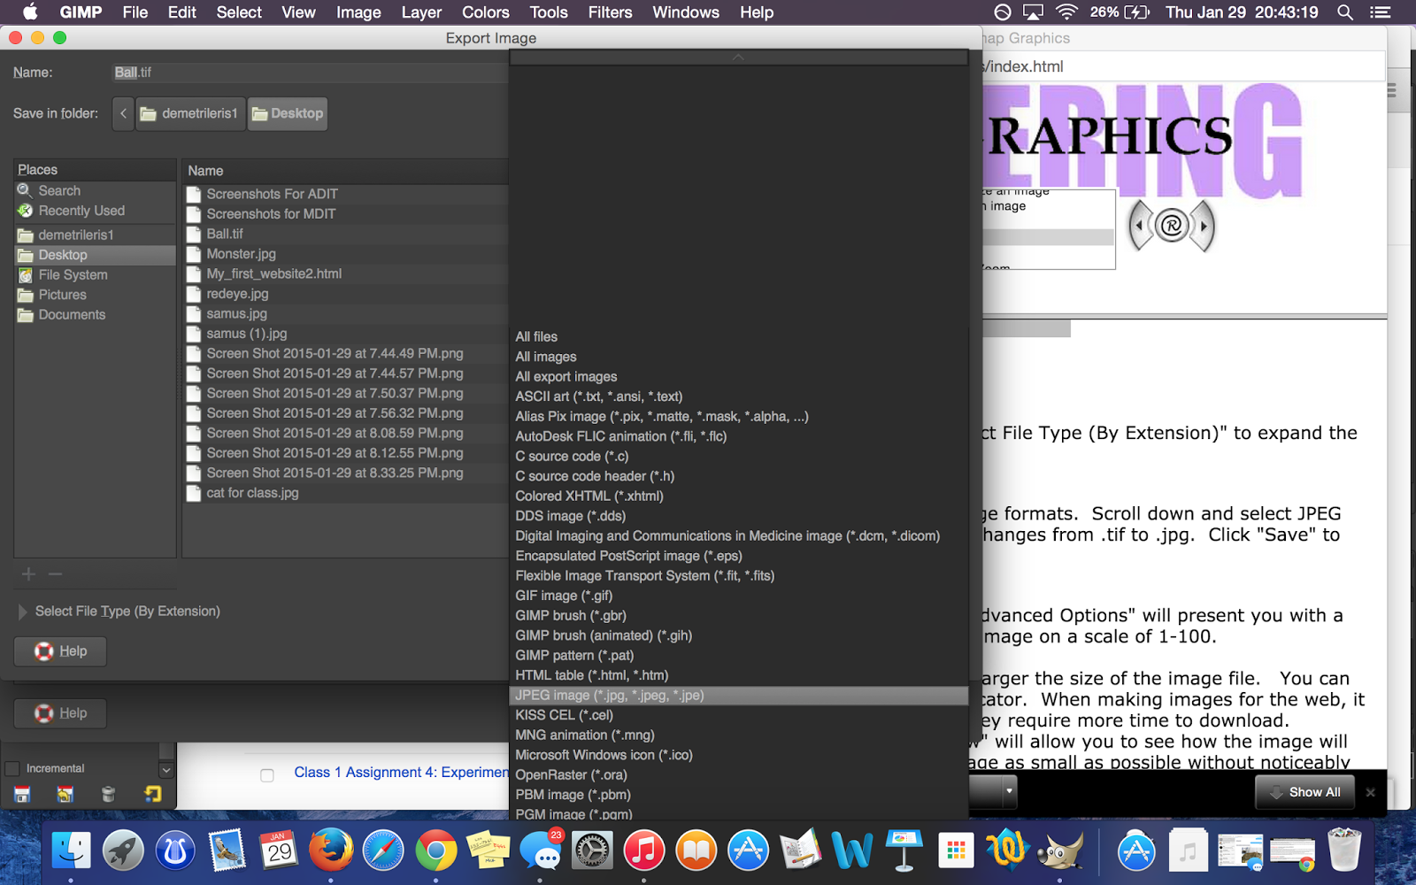
Task: Open Keynote from the dock
Action: (904, 850)
